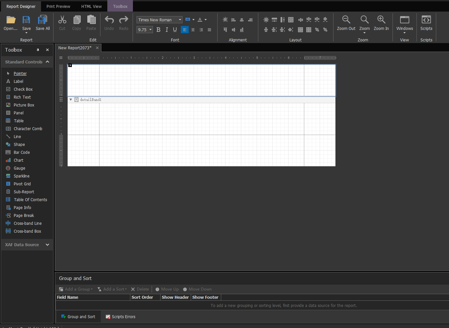The width and height of the screenshot is (449, 328).
Task: Open the foreground color dropdown arrow
Action: tap(206, 20)
